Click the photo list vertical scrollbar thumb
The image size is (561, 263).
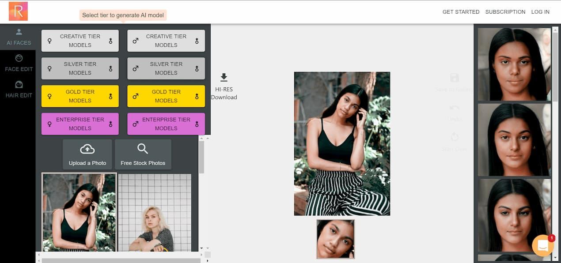point(201,157)
